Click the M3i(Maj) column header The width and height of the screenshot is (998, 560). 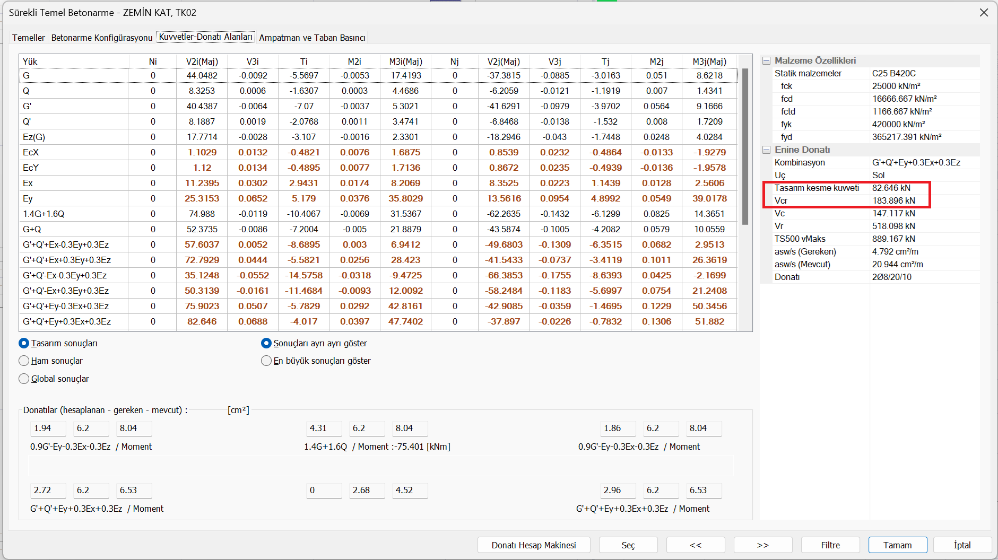(x=405, y=62)
